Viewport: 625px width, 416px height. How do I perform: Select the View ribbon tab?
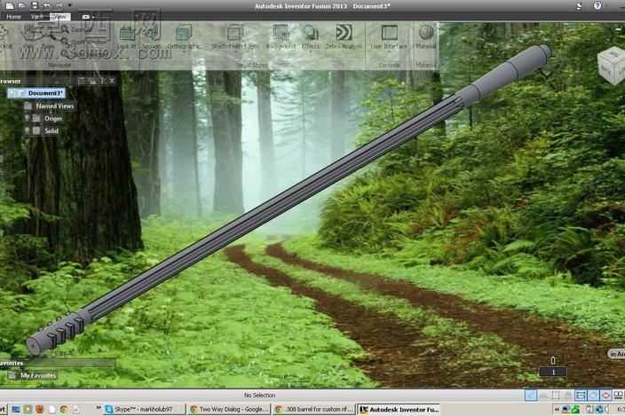60,17
